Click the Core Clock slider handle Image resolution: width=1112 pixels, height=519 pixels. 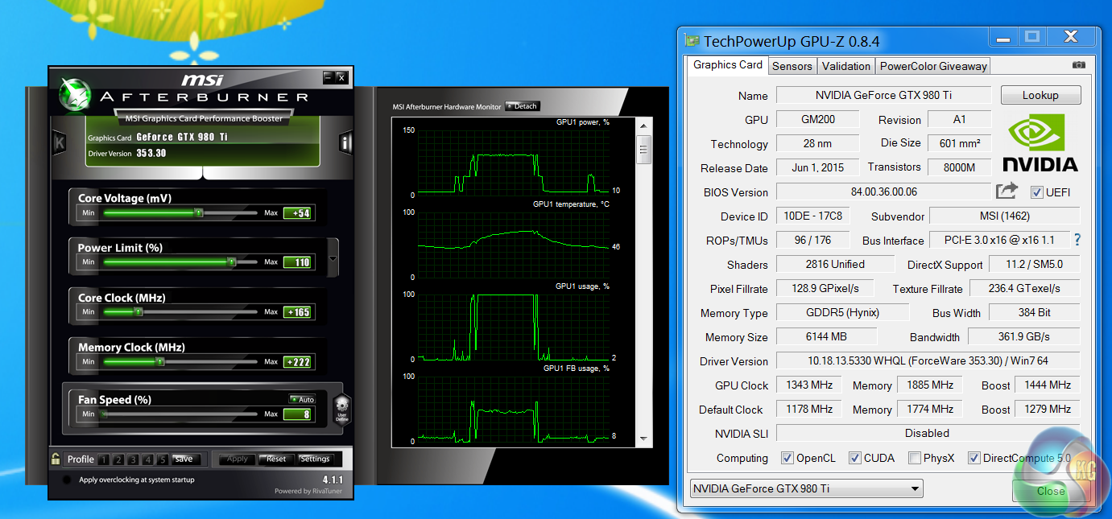pos(138,311)
